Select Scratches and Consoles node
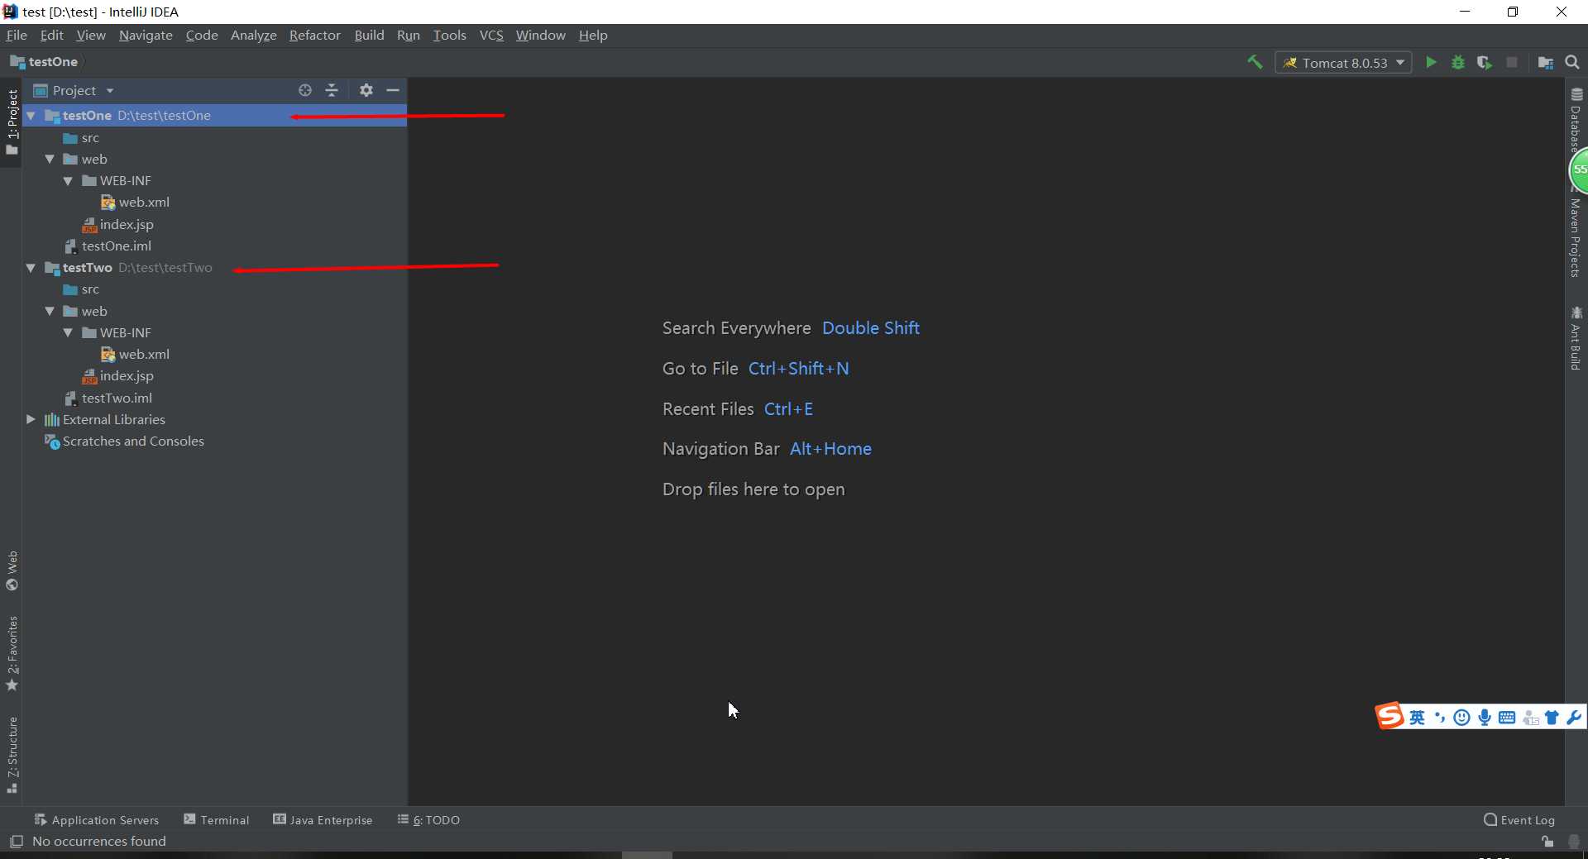This screenshot has width=1588, height=859. 124,441
